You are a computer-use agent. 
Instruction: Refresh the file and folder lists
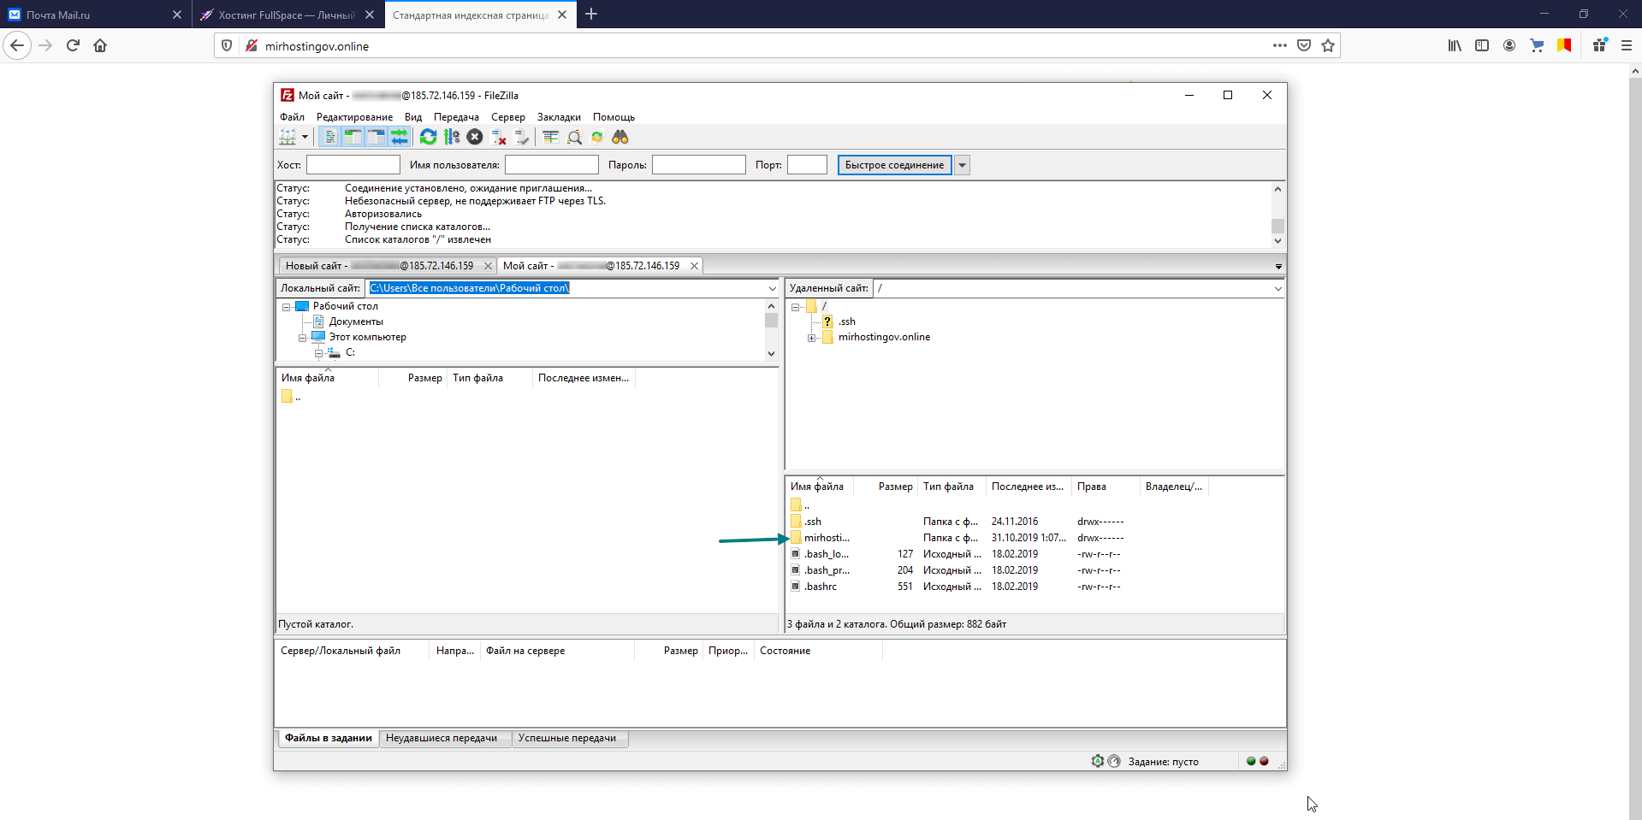[x=428, y=137]
